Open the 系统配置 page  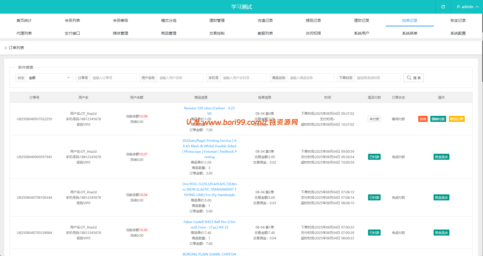pos(458,33)
